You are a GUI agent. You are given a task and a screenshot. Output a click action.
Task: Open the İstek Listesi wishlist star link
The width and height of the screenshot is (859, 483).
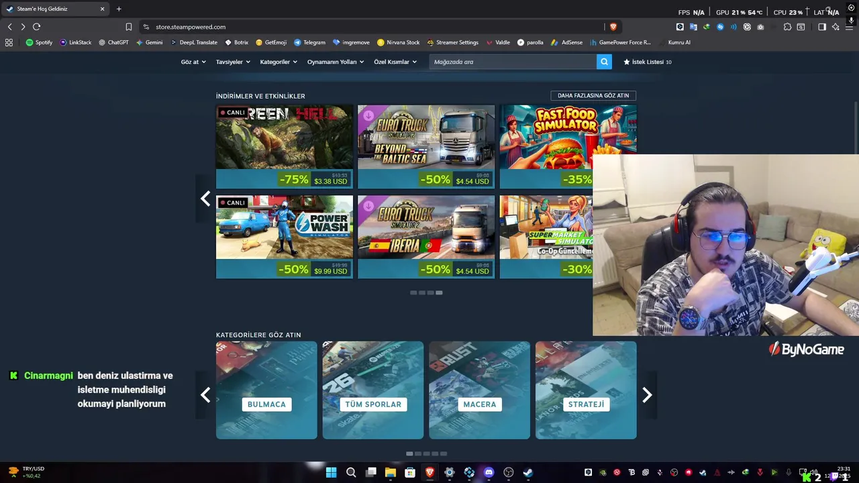[648, 62]
